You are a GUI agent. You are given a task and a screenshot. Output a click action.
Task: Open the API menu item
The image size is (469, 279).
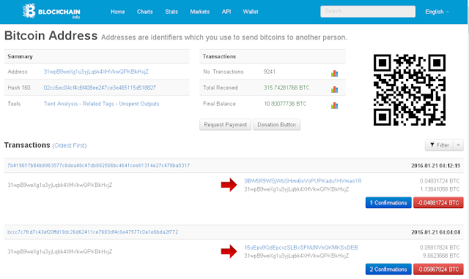click(x=226, y=12)
